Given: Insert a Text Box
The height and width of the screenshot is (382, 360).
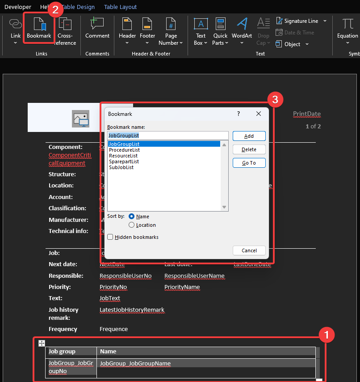Looking at the screenshot, I should tap(201, 31).
